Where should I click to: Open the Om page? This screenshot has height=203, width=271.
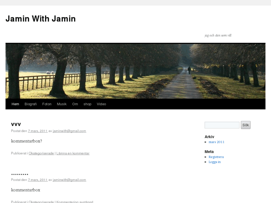point(75,104)
